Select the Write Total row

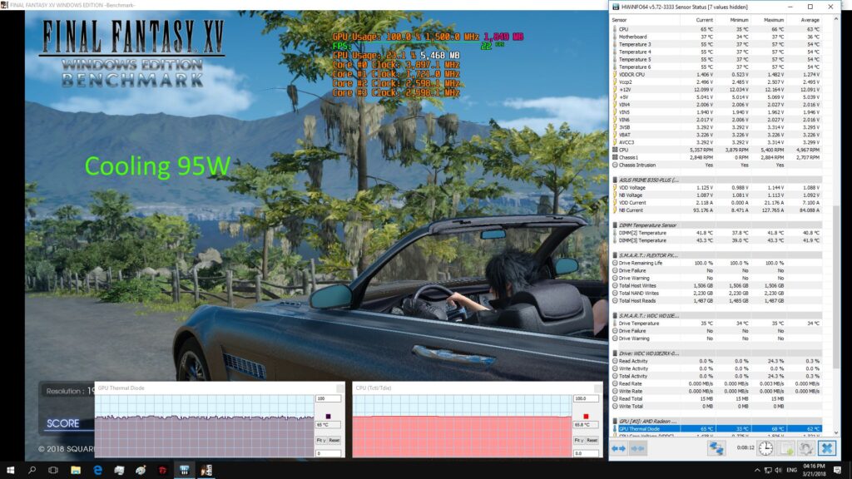716,406
